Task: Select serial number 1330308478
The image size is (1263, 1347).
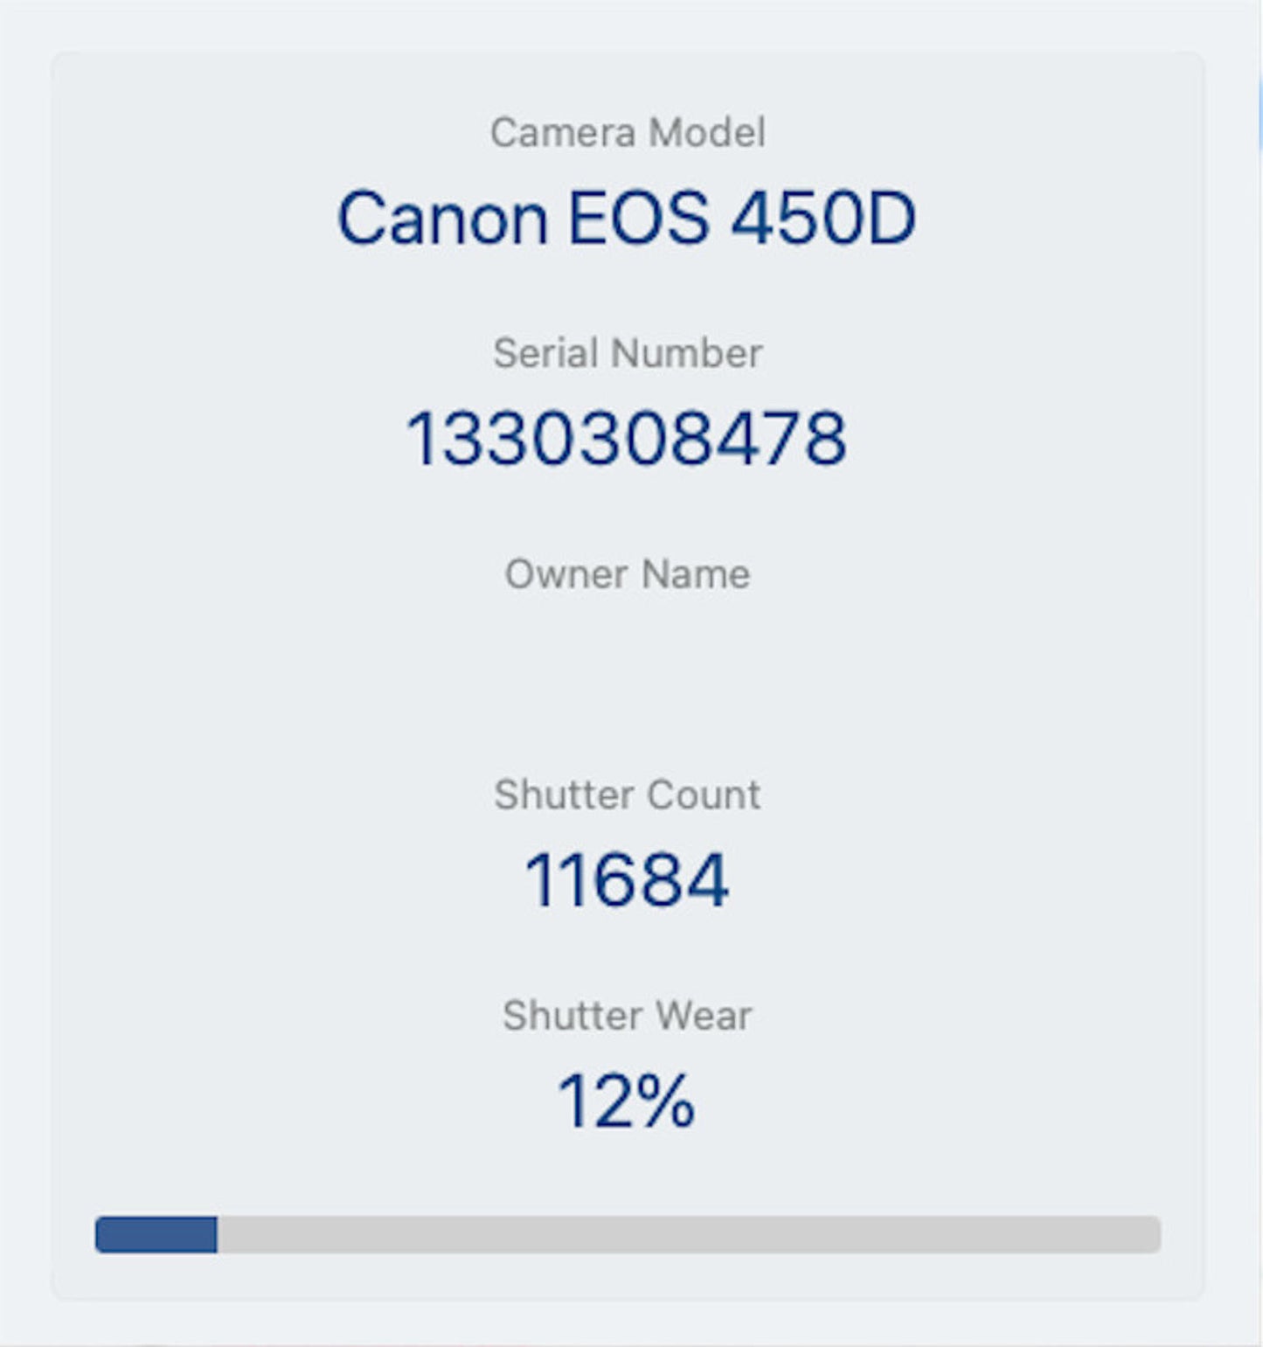Action: tap(626, 438)
